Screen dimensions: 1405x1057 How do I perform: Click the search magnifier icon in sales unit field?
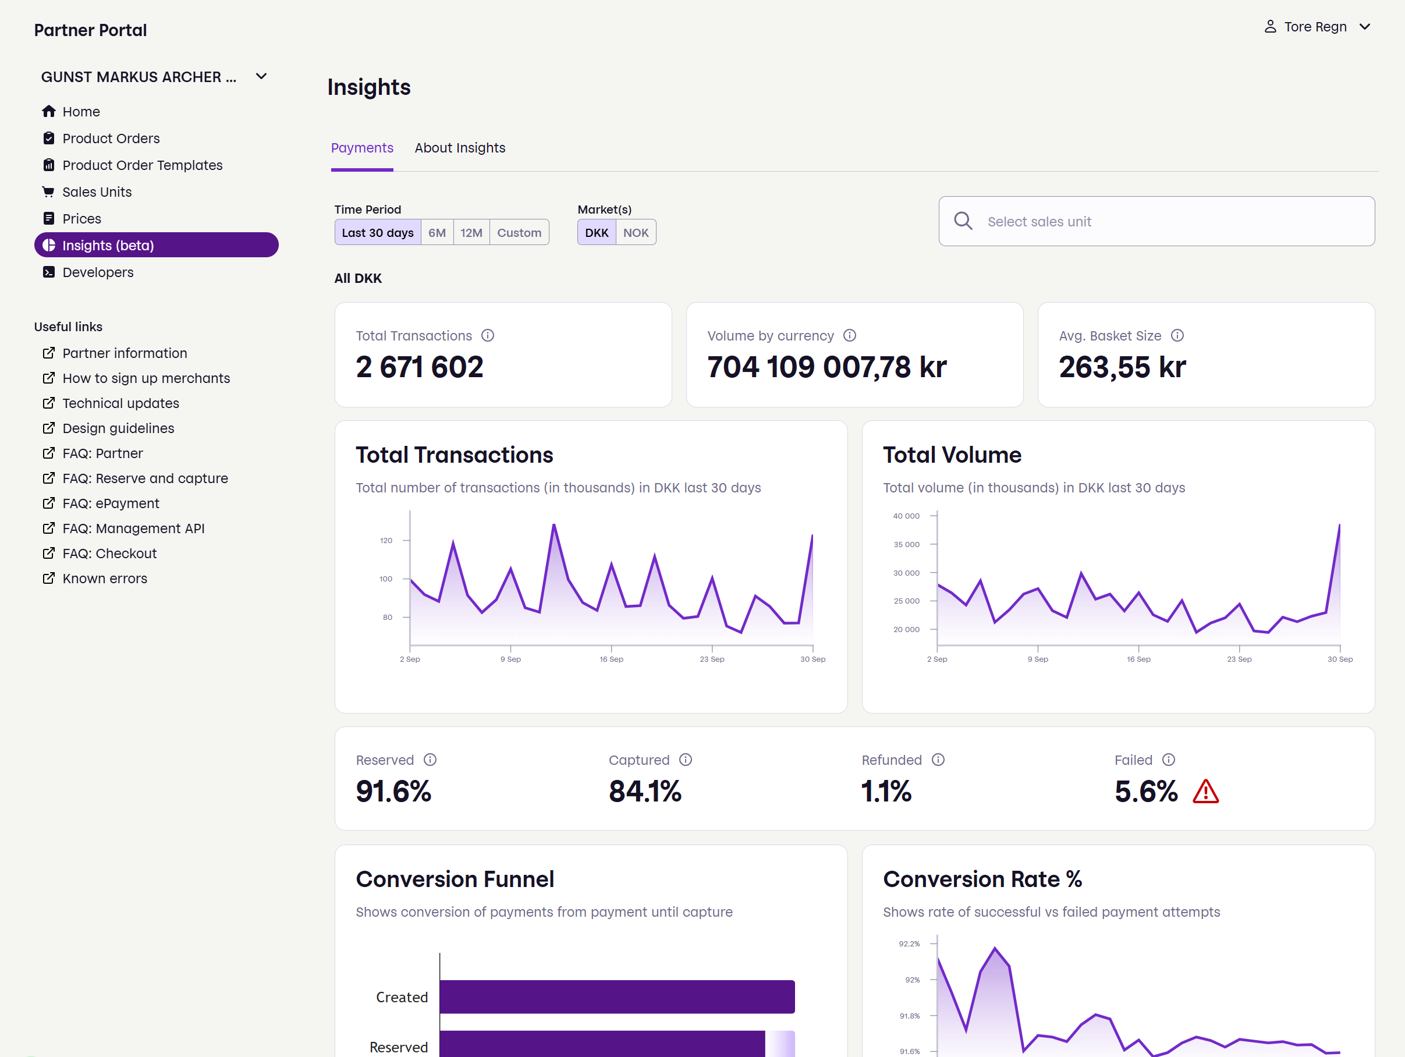[x=963, y=221]
